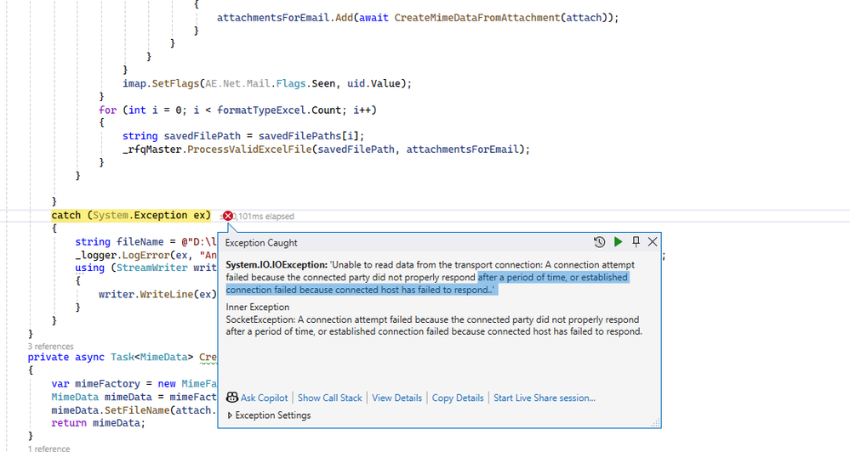Image resolution: width=850 pixels, height=452 pixels.
Task: Click 'return mimeData;' statement
Action: pyautogui.click(x=99, y=423)
